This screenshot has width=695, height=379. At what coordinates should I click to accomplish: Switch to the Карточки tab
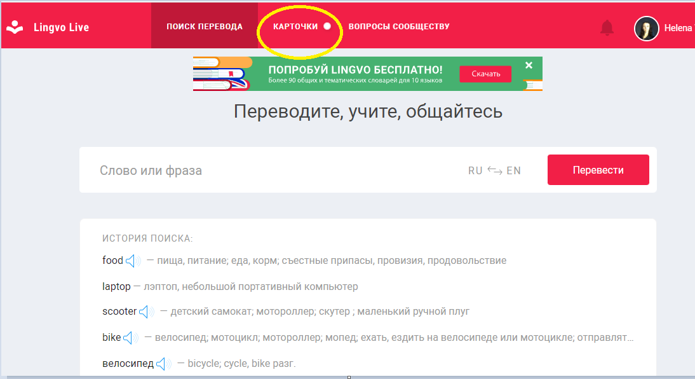point(295,27)
